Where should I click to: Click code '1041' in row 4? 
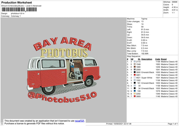[158, 70]
